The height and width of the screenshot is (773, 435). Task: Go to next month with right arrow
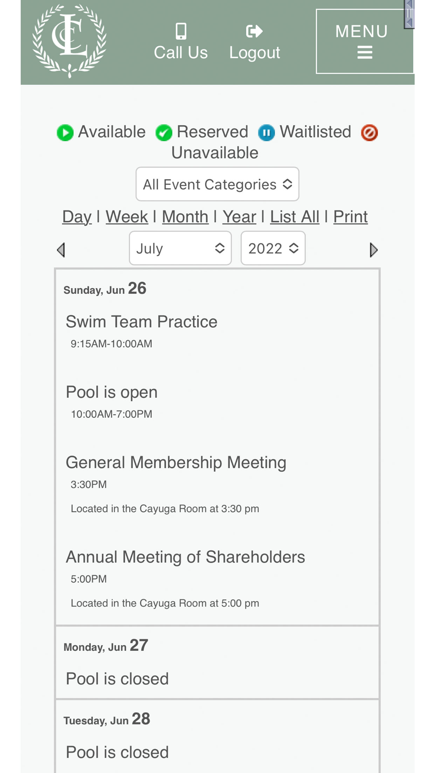[x=373, y=250]
